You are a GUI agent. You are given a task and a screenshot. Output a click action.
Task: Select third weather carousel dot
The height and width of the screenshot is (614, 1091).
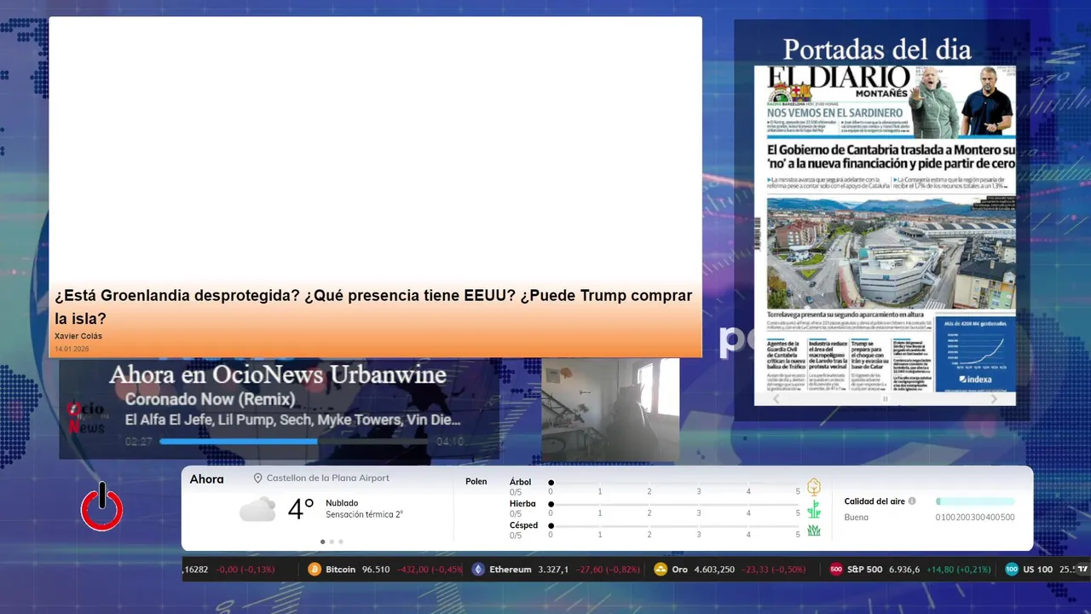341,542
